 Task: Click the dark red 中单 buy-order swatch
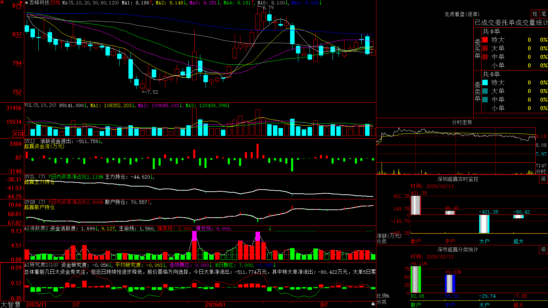[x=485, y=57]
